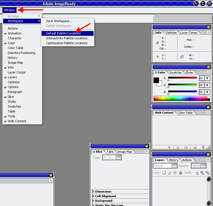Click the red channel value field

tap(201, 78)
